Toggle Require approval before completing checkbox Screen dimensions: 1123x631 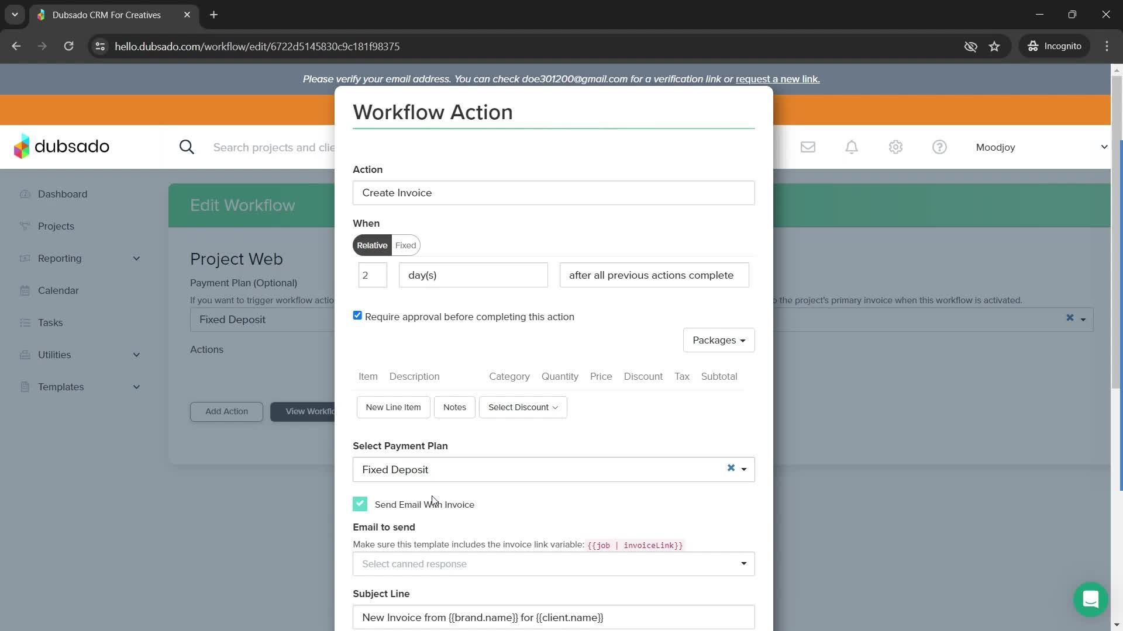pos(357,315)
